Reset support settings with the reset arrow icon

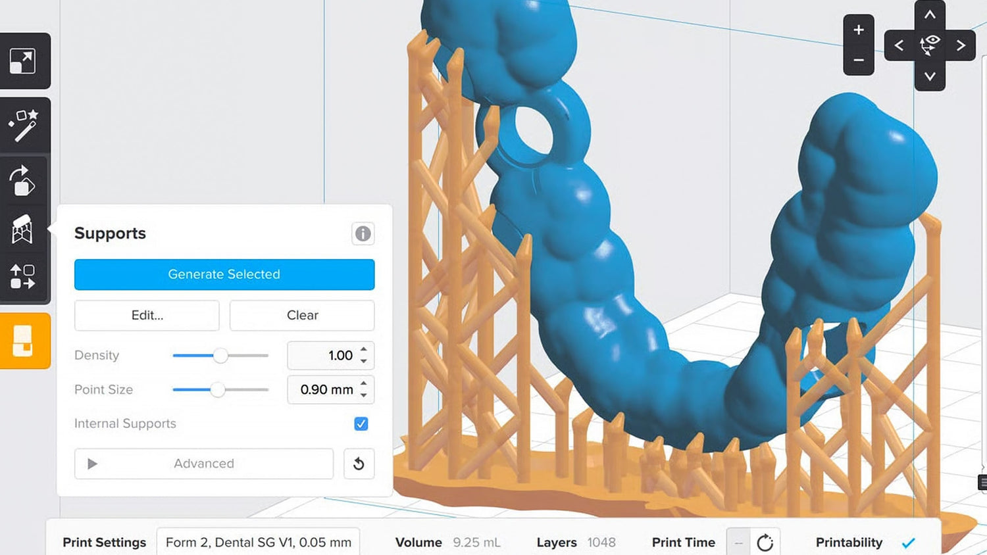coord(359,464)
